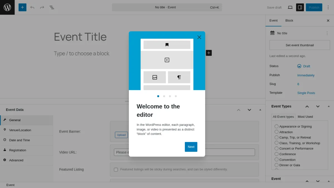334x188 pixels.
Task: Move Event Data panel down arrow
Action: tap(249, 110)
